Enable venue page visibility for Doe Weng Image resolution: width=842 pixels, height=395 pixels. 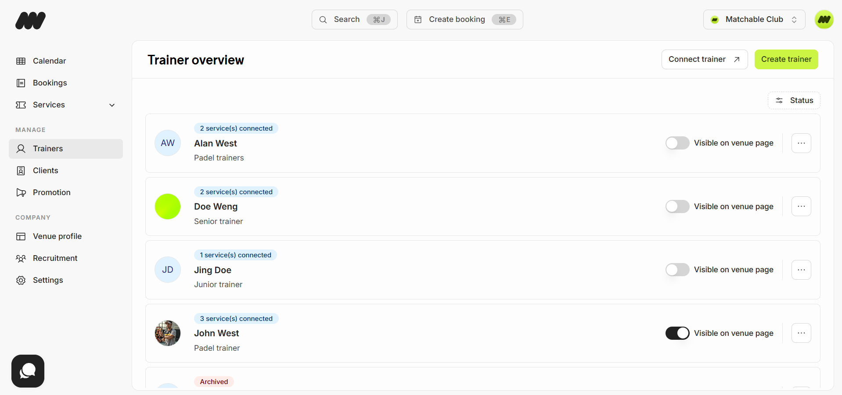tap(677, 206)
